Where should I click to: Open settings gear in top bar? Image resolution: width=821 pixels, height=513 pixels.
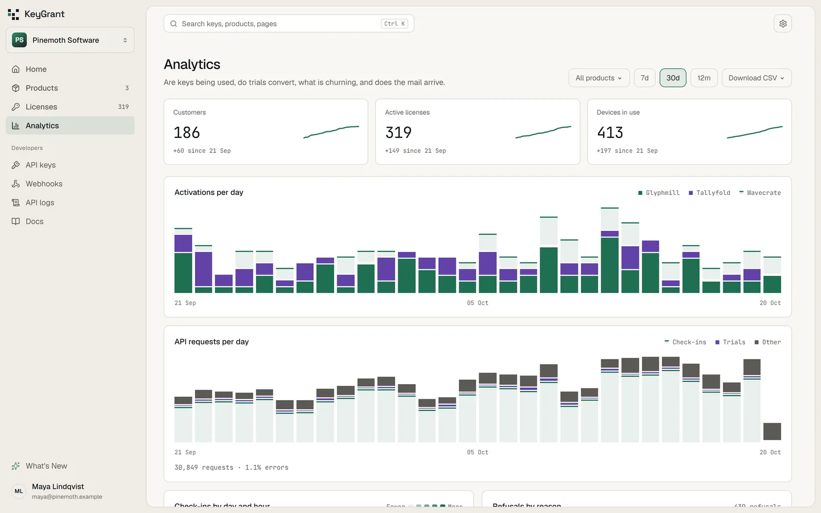(x=783, y=24)
